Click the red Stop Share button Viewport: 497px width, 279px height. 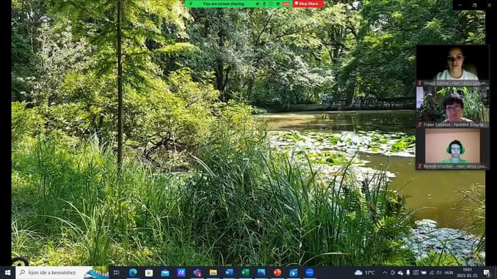coord(308,3)
